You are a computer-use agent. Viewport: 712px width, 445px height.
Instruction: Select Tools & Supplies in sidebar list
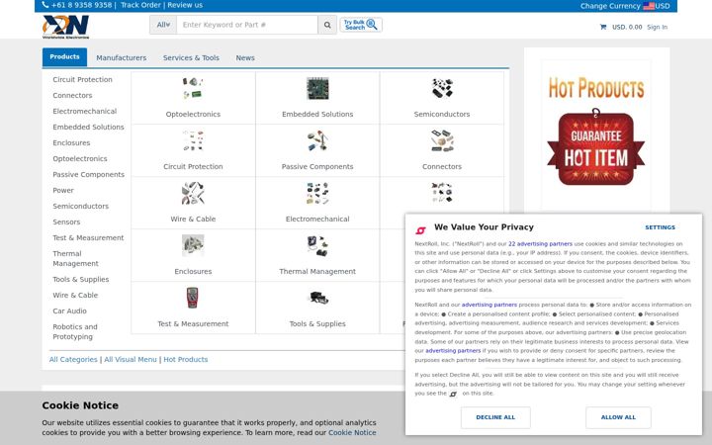click(81, 279)
